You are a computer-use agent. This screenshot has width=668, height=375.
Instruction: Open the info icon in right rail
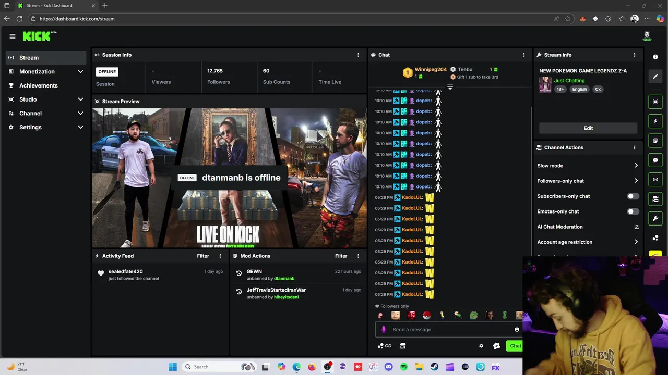click(655, 57)
